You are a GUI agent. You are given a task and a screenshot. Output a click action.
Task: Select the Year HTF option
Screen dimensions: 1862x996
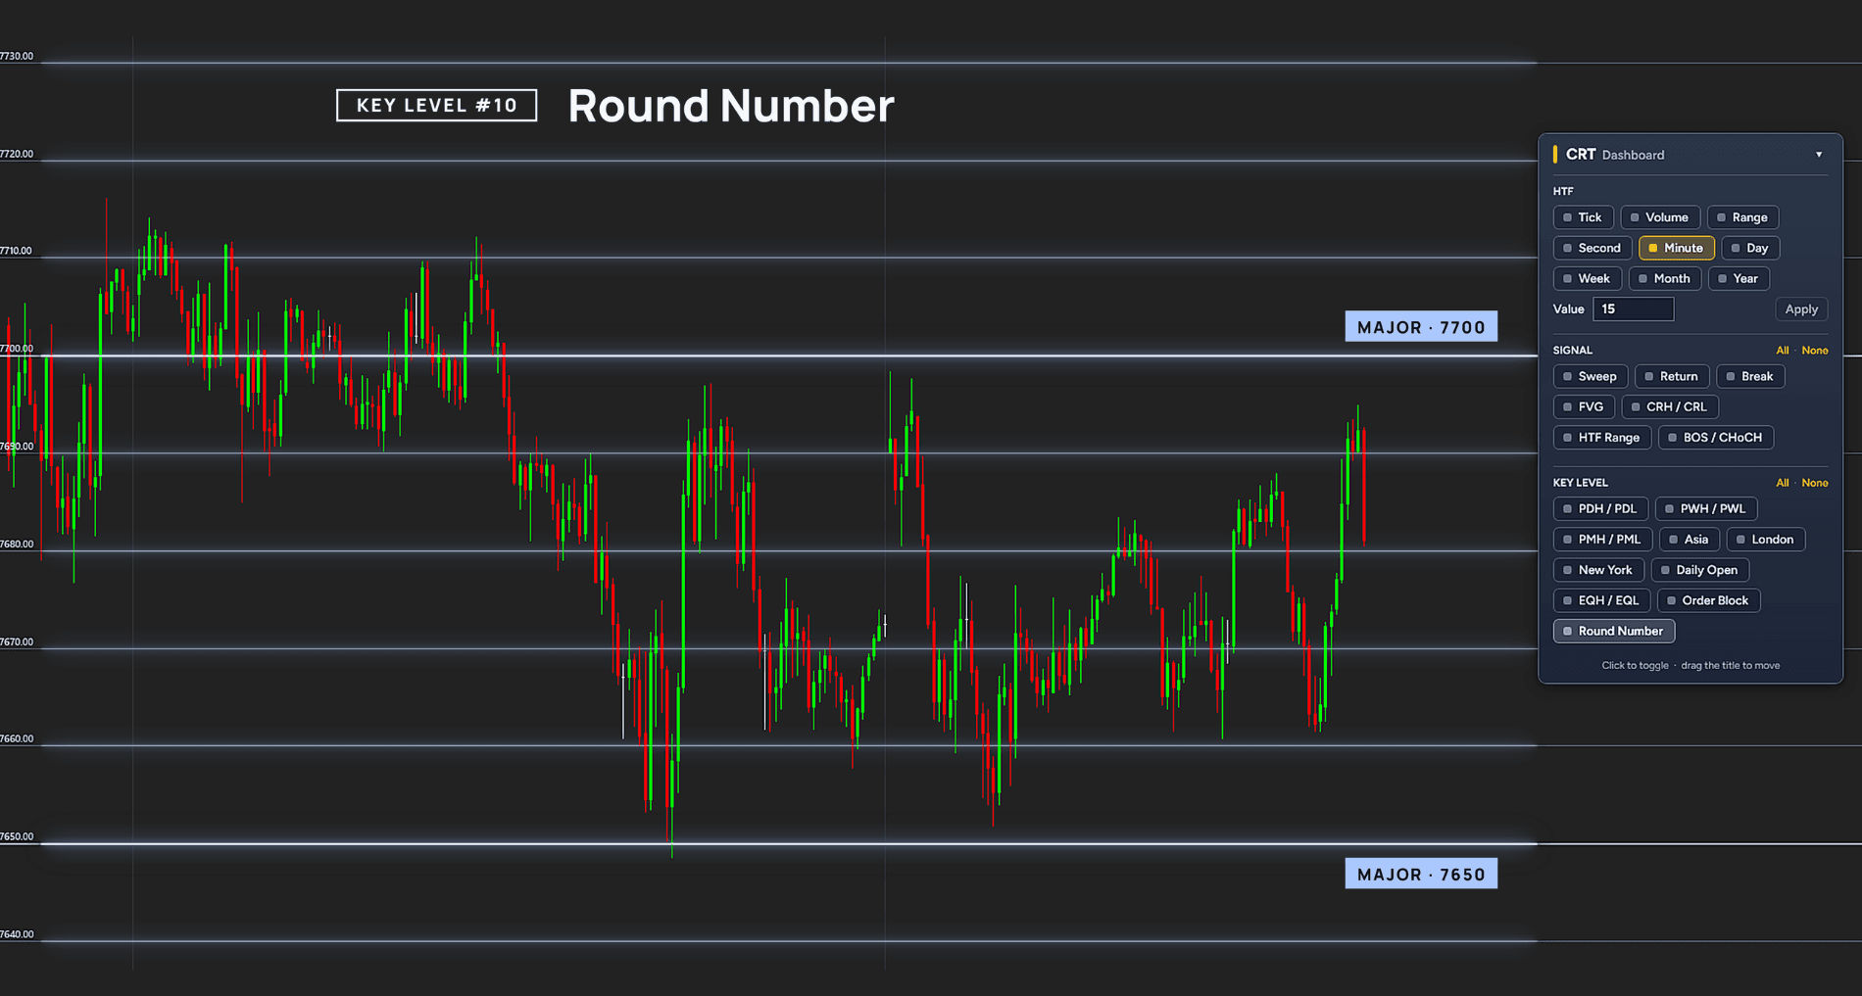click(x=1738, y=278)
